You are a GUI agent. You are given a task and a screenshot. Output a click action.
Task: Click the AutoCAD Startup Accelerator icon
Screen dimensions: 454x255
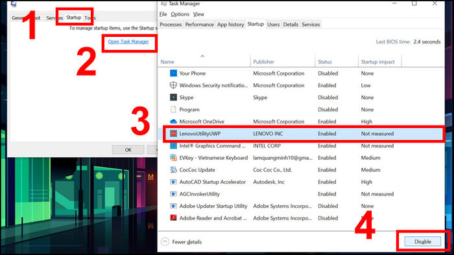point(173,182)
